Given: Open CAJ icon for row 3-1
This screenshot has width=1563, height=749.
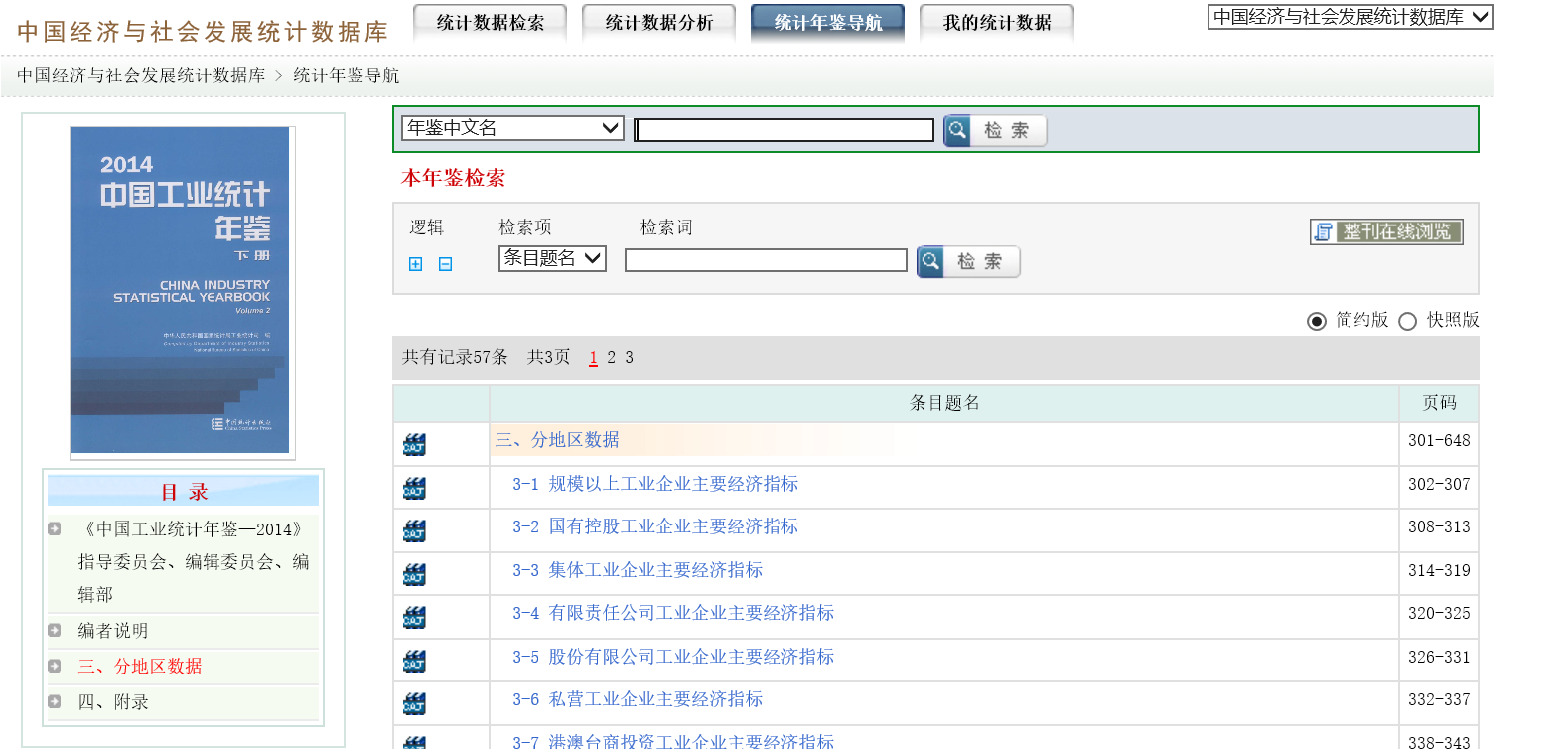Looking at the screenshot, I should 414,488.
